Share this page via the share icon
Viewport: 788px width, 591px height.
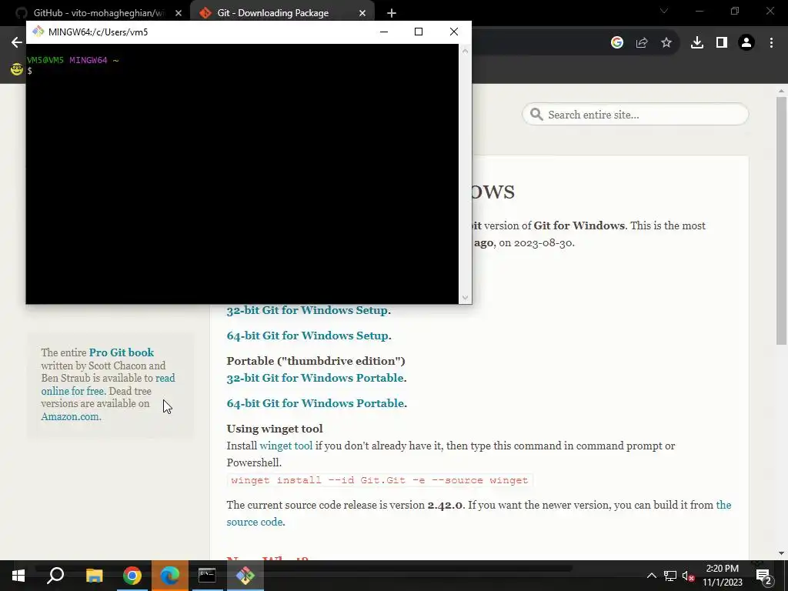pyautogui.click(x=641, y=43)
